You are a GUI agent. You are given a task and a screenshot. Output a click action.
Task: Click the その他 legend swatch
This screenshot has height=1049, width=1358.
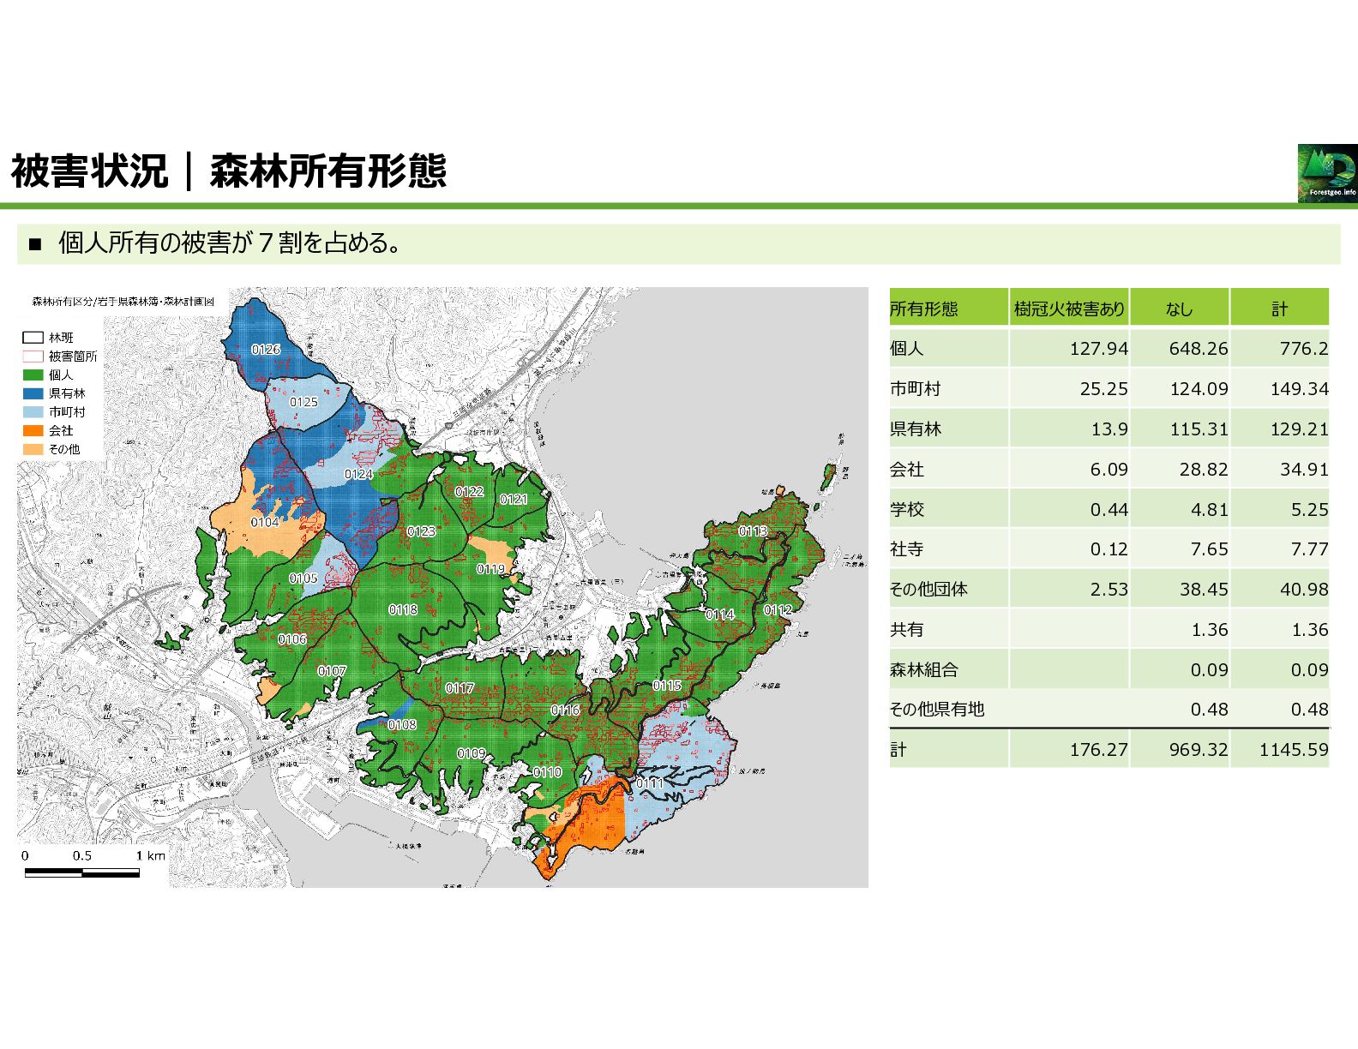33,449
